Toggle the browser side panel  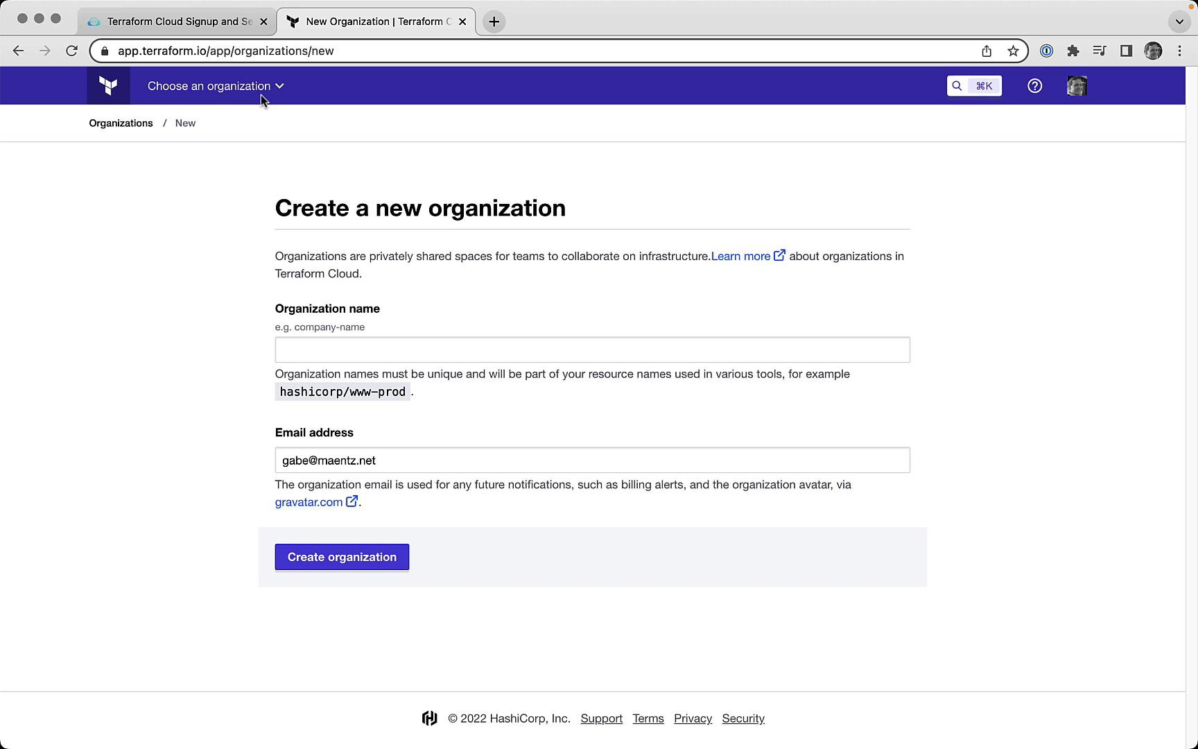1126,51
